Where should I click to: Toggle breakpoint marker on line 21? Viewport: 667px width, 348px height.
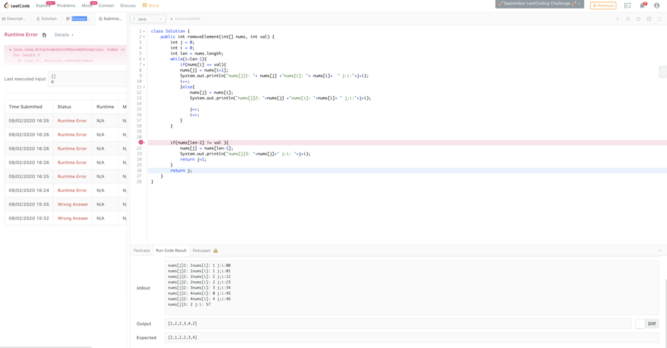pos(141,143)
